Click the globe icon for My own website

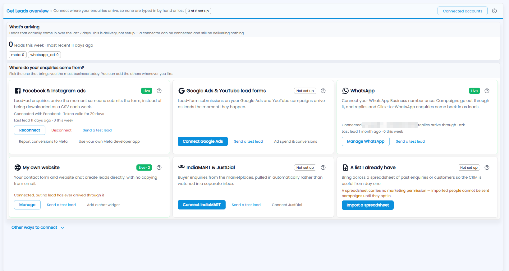(18, 168)
